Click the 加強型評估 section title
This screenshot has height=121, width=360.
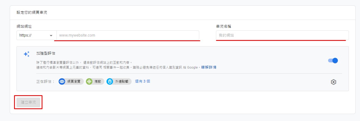click(46, 54)
